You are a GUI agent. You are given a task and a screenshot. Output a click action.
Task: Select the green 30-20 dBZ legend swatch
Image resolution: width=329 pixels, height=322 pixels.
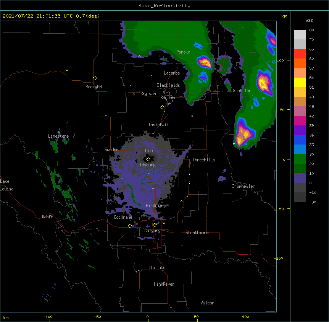(x=300, y=159)
